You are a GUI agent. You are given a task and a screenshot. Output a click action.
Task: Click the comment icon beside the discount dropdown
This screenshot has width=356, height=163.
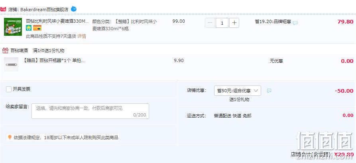[x=269, y=91]
